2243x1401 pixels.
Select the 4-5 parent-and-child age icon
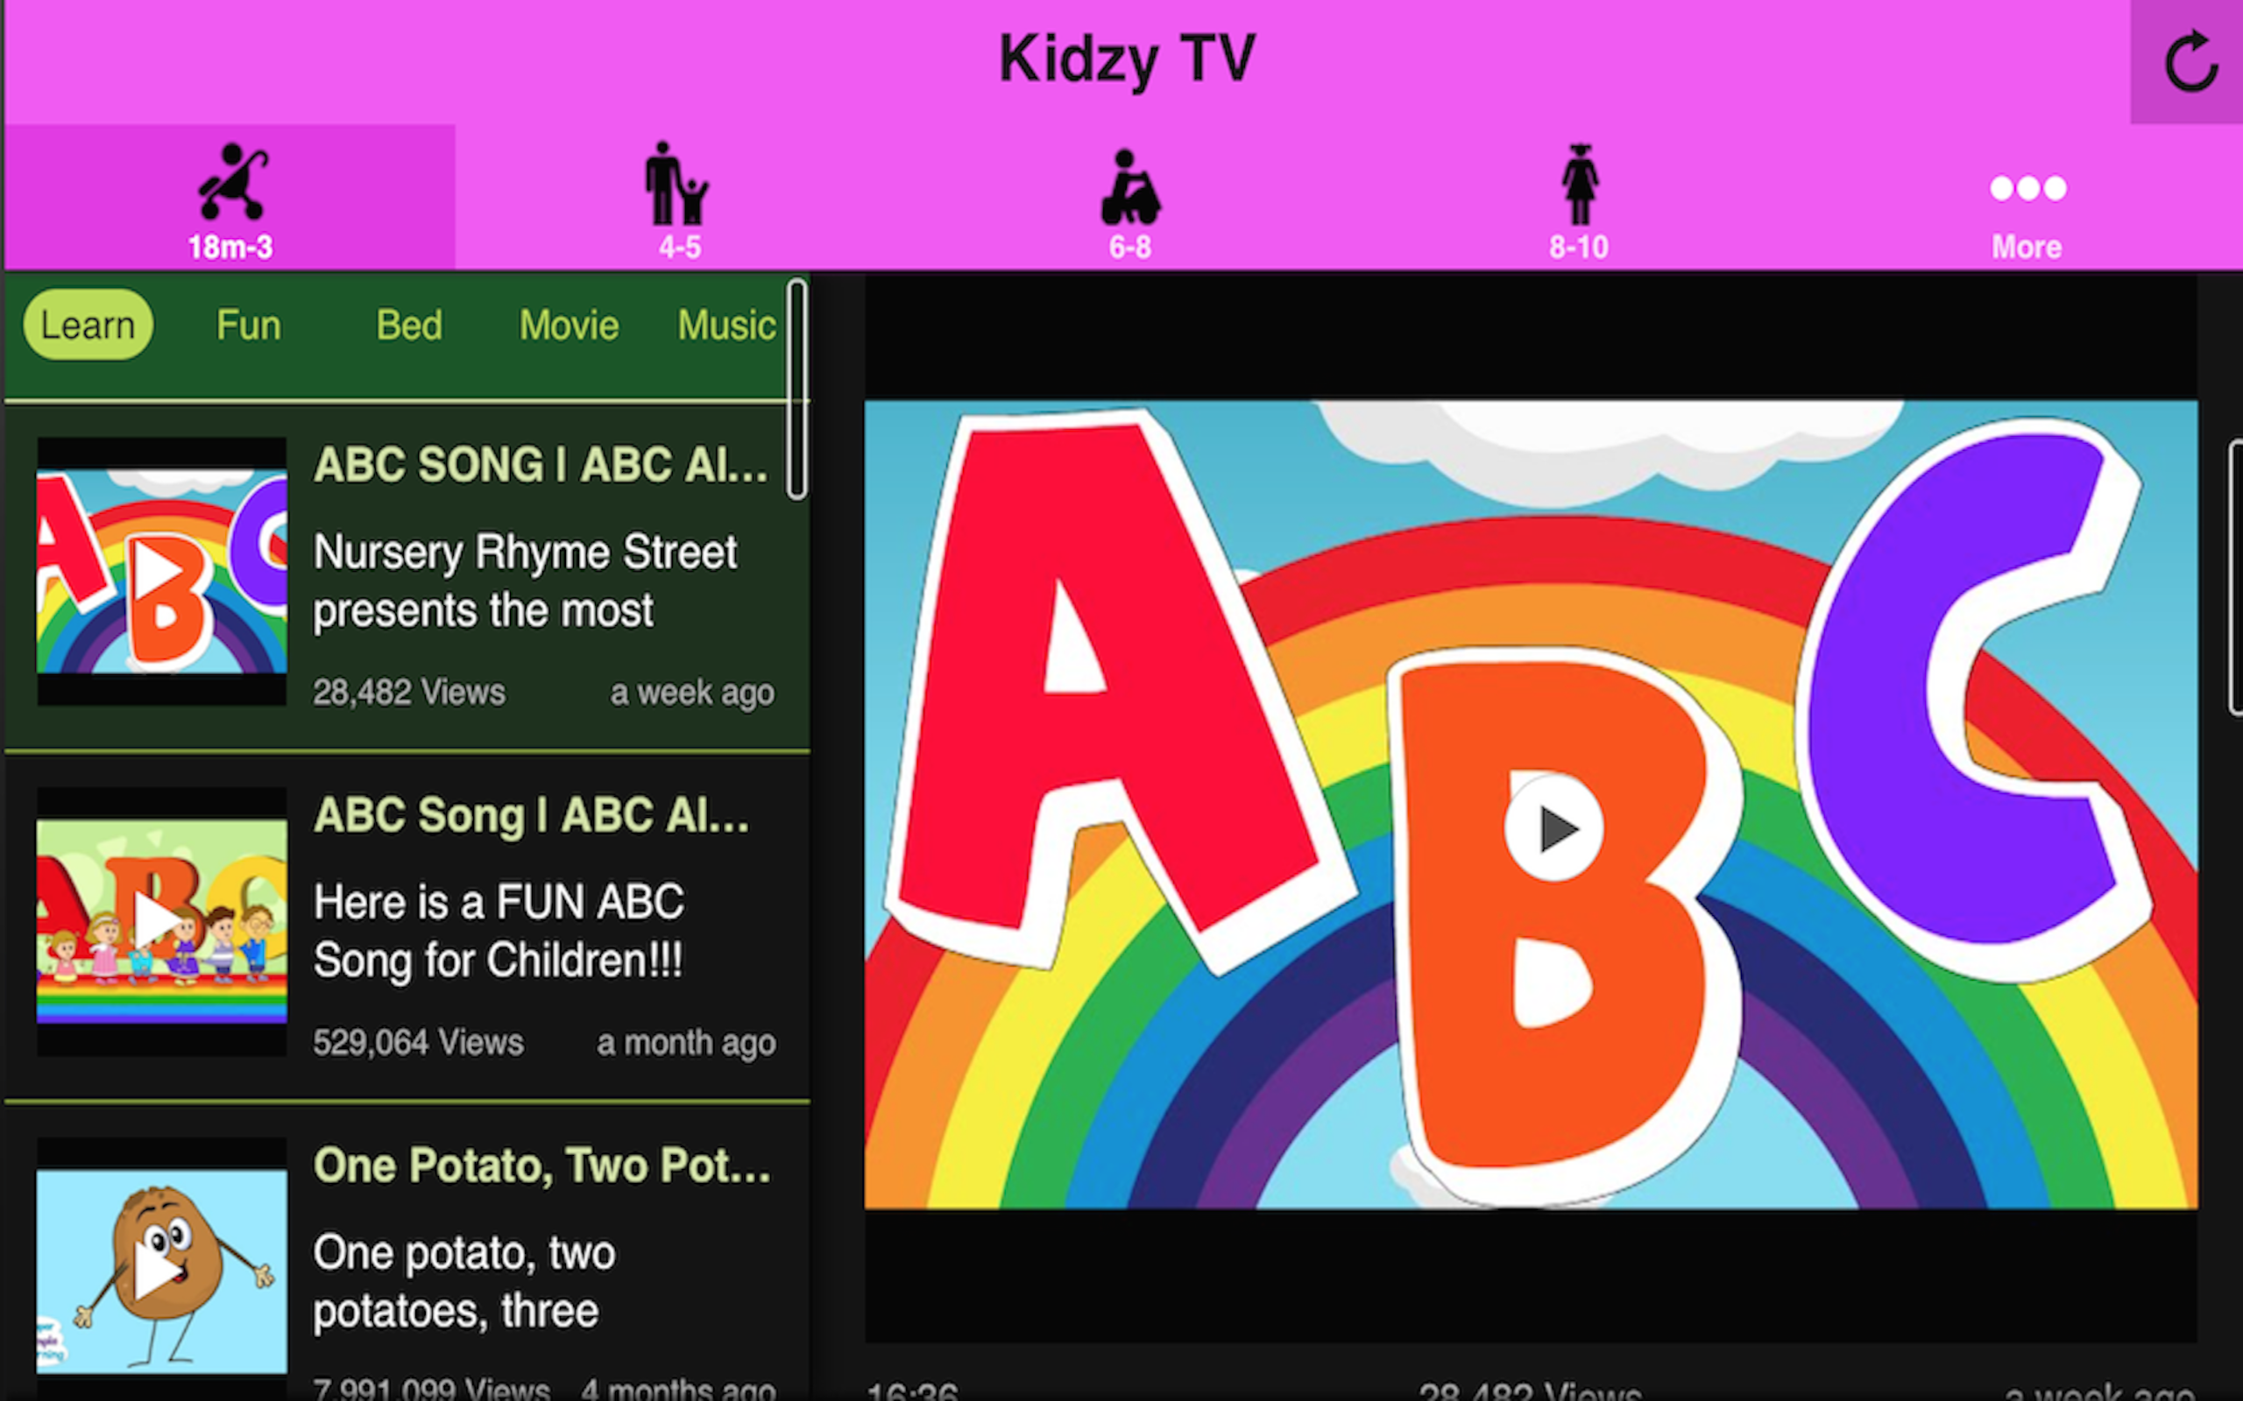tap(676, 190)
